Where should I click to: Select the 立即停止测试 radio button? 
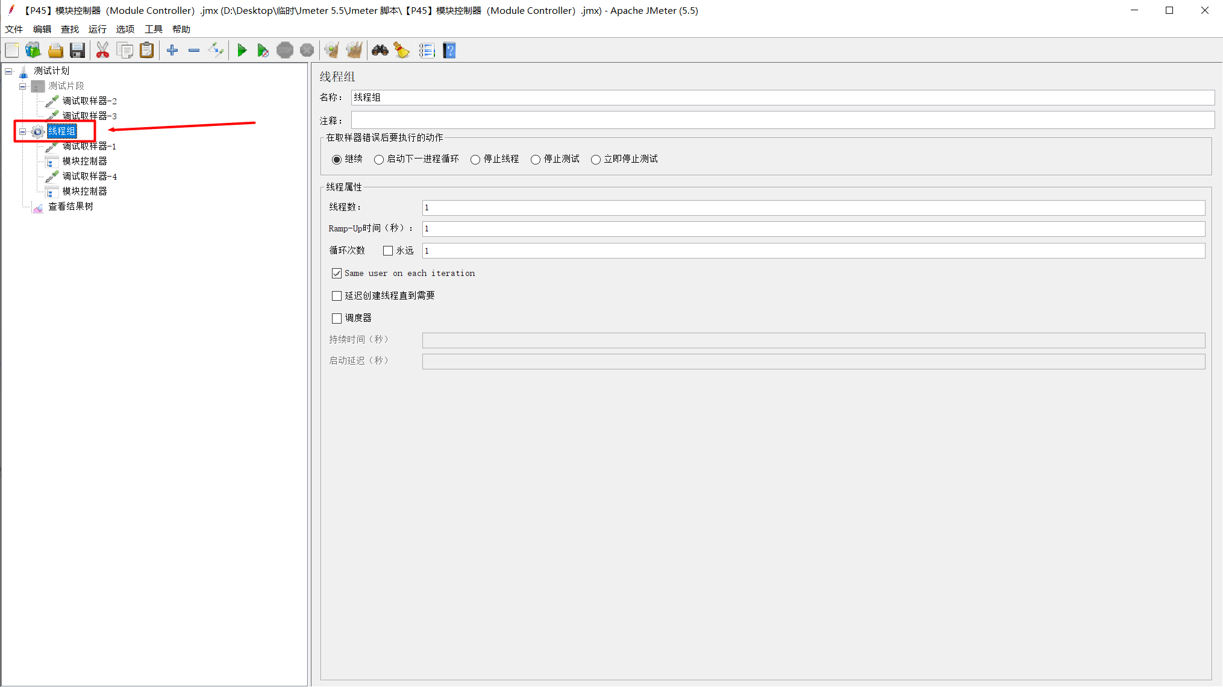pyautogui.click(x=596, y=160)
